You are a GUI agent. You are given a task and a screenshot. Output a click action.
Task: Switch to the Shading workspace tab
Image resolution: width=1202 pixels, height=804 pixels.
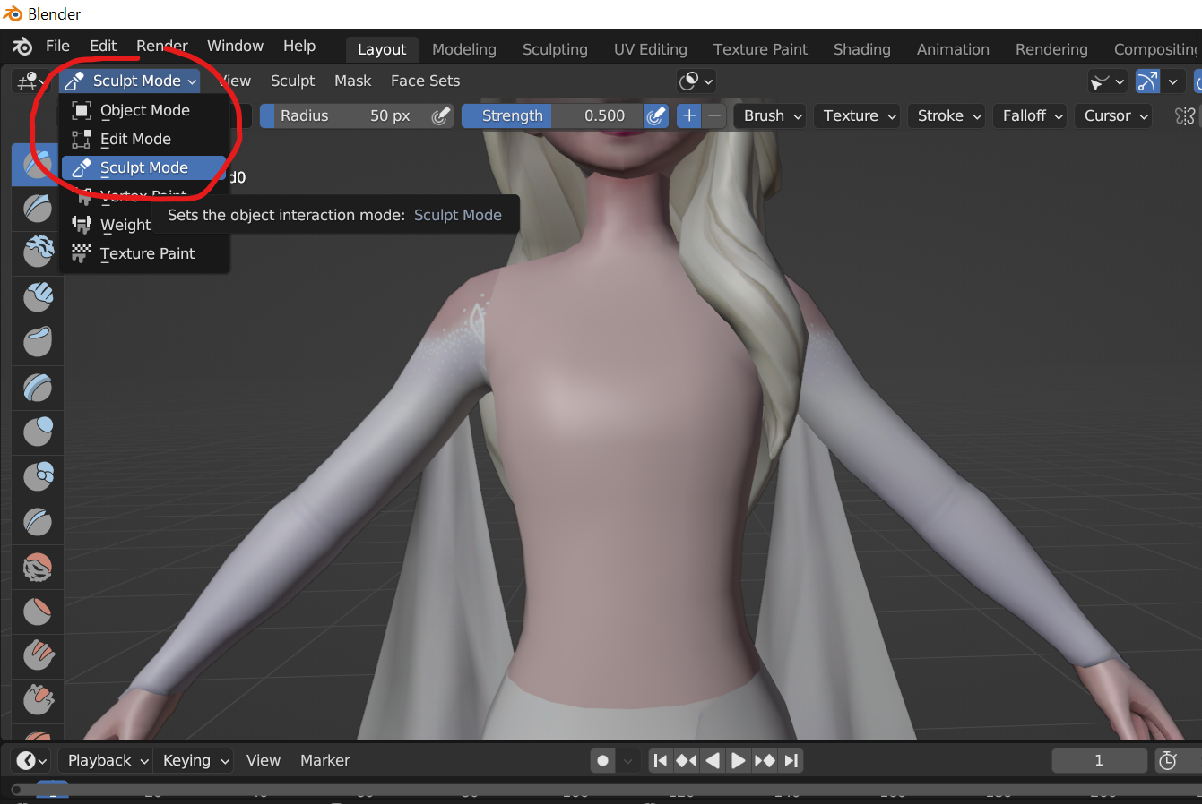pos(862,49)
